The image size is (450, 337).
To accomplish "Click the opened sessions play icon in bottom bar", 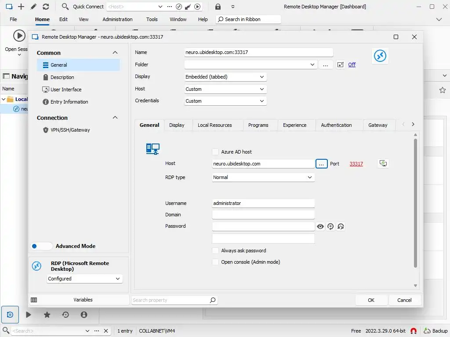I will click(29, 315).
